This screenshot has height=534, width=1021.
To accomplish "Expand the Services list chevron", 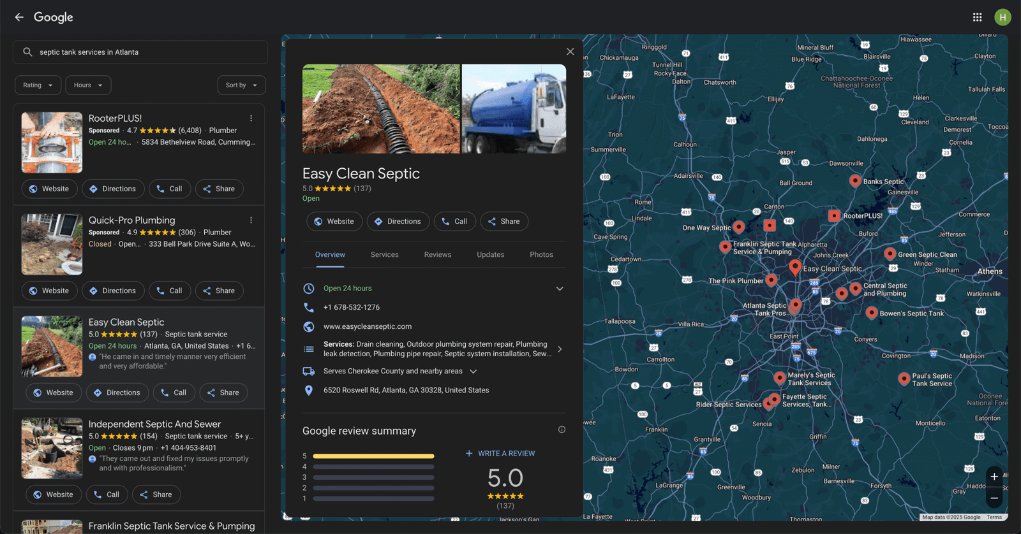I will [560, 349].
